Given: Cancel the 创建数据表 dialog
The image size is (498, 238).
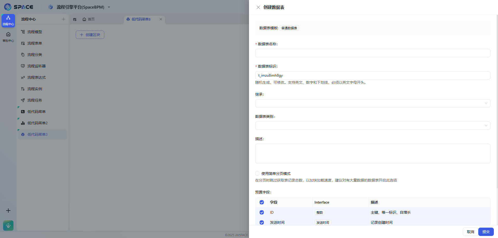Looking at the screenshot, I should (470, 232).
